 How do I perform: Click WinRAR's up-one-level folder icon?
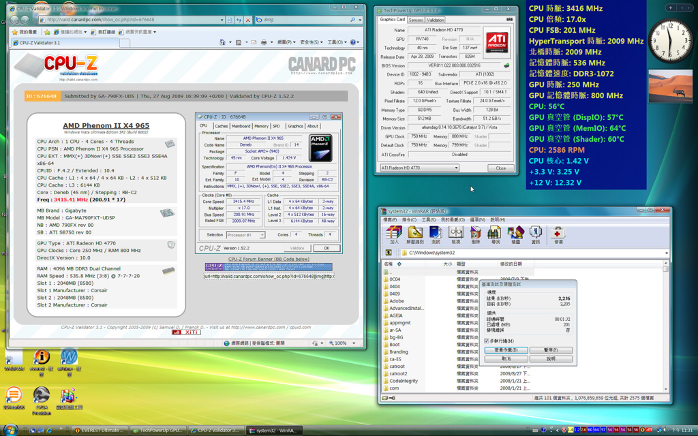point(389,253)
